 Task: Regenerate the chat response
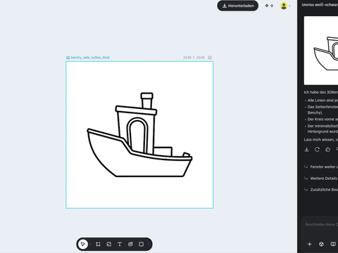[x=317, y=149]
